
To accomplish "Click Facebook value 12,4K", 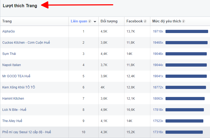I will 131,76.
